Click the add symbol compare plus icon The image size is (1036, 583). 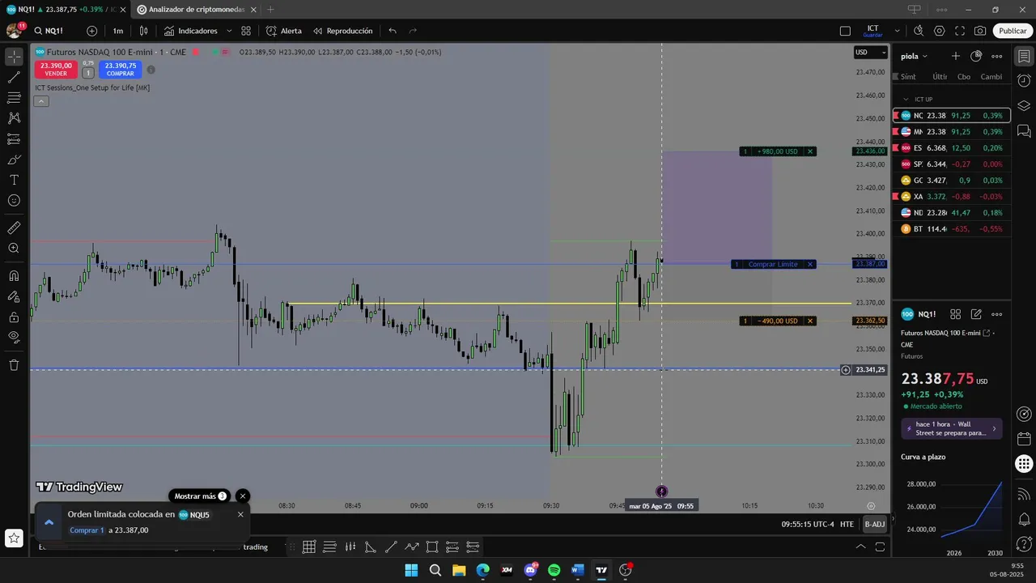[91, 31]
